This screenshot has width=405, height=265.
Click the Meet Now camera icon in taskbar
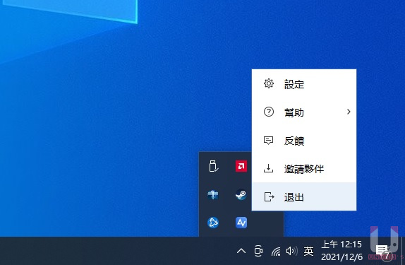tap(258, 251)
